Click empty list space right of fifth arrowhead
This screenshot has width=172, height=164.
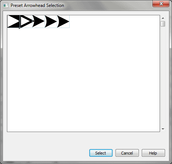[x=114, y=21]
